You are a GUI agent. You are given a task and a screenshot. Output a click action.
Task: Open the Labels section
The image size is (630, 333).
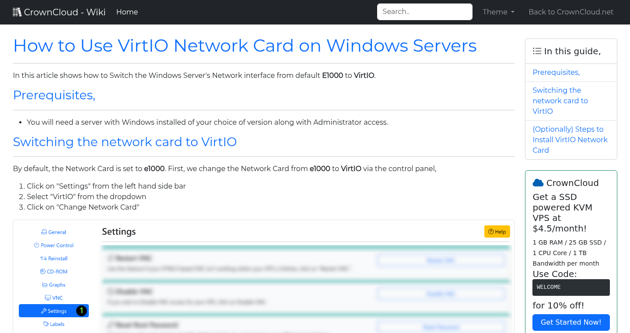tap(53, 324)
